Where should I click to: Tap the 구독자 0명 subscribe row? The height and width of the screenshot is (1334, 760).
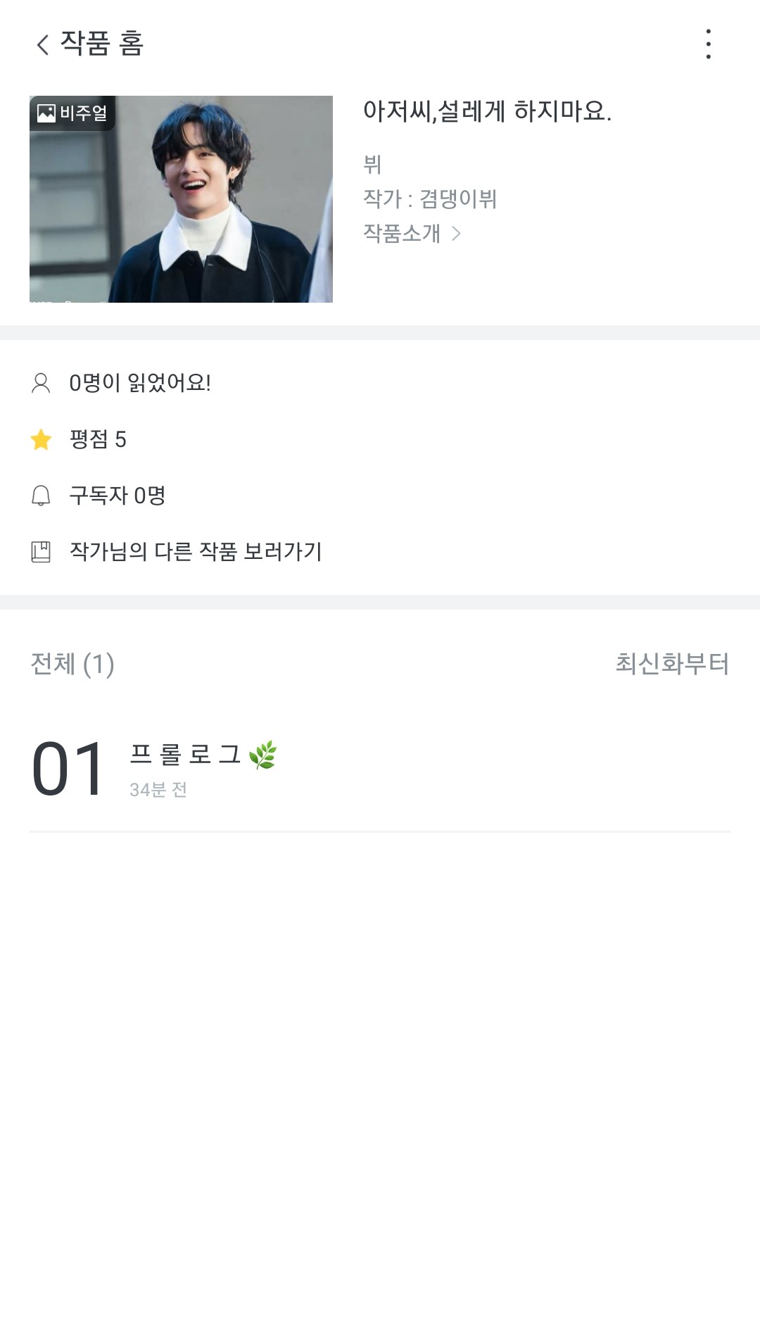click(118, 496)
